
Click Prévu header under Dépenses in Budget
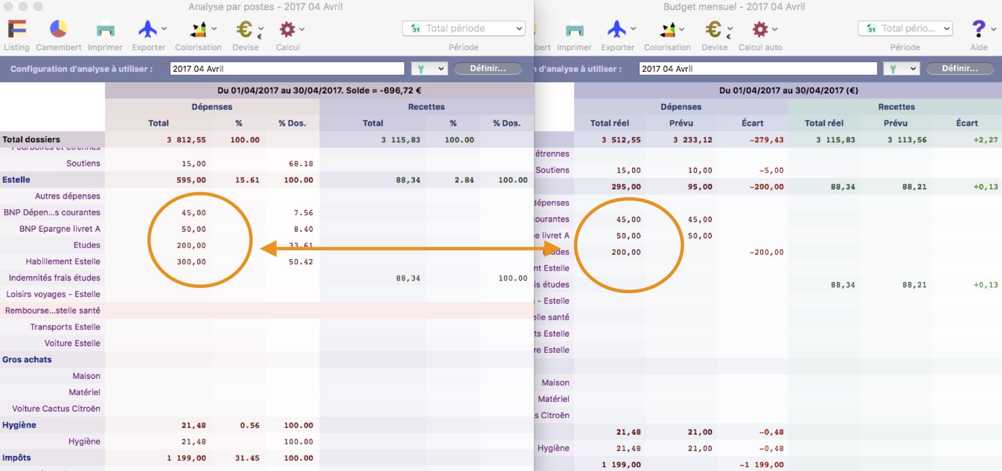[x=681, y=123]
